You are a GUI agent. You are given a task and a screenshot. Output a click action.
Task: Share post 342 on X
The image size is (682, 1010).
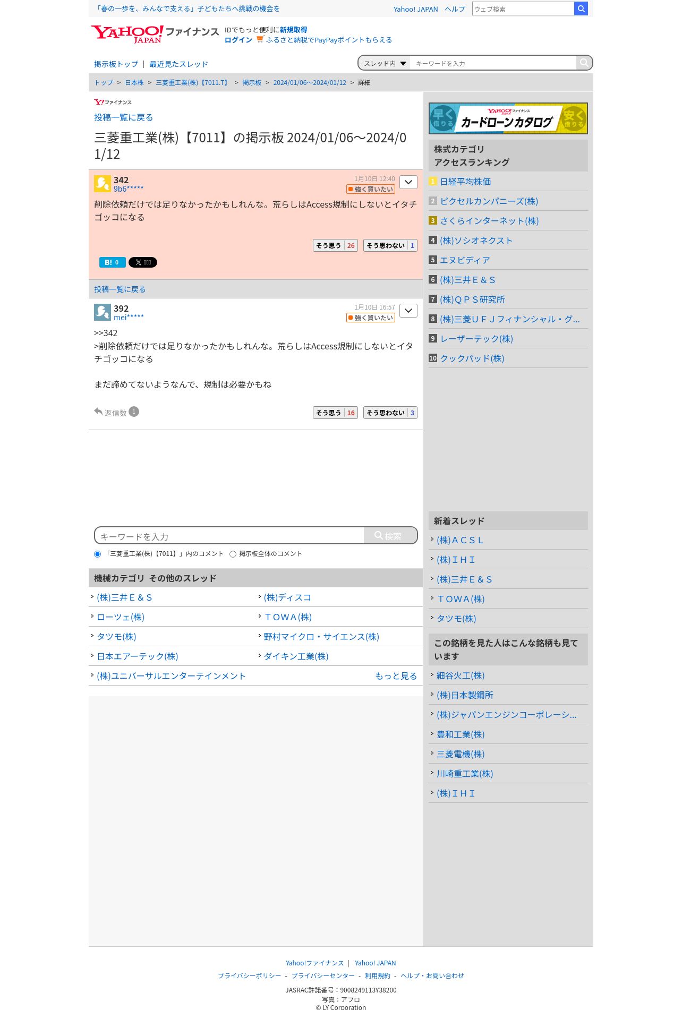pos(143,262)
